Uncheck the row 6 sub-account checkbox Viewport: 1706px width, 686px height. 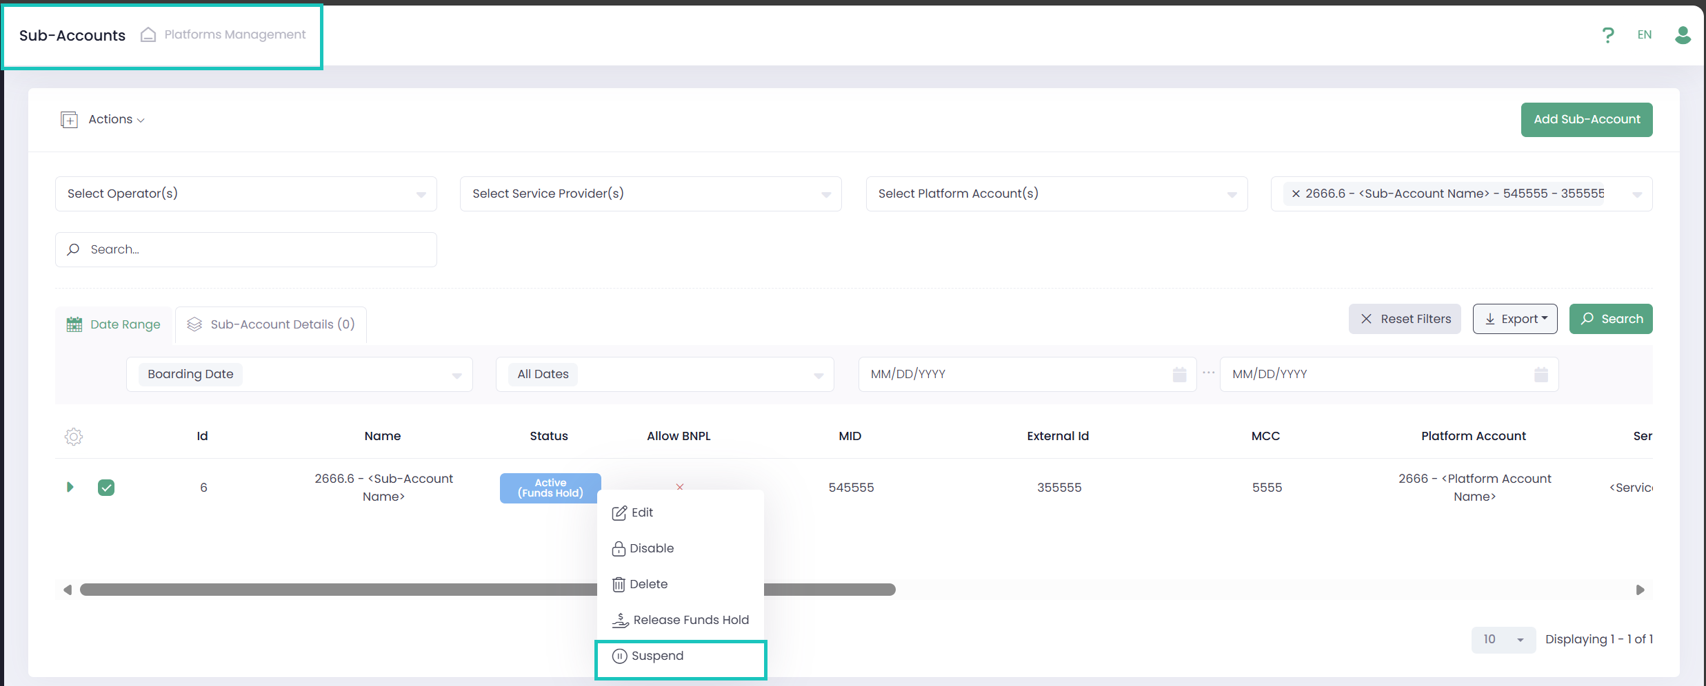point(106,488)
